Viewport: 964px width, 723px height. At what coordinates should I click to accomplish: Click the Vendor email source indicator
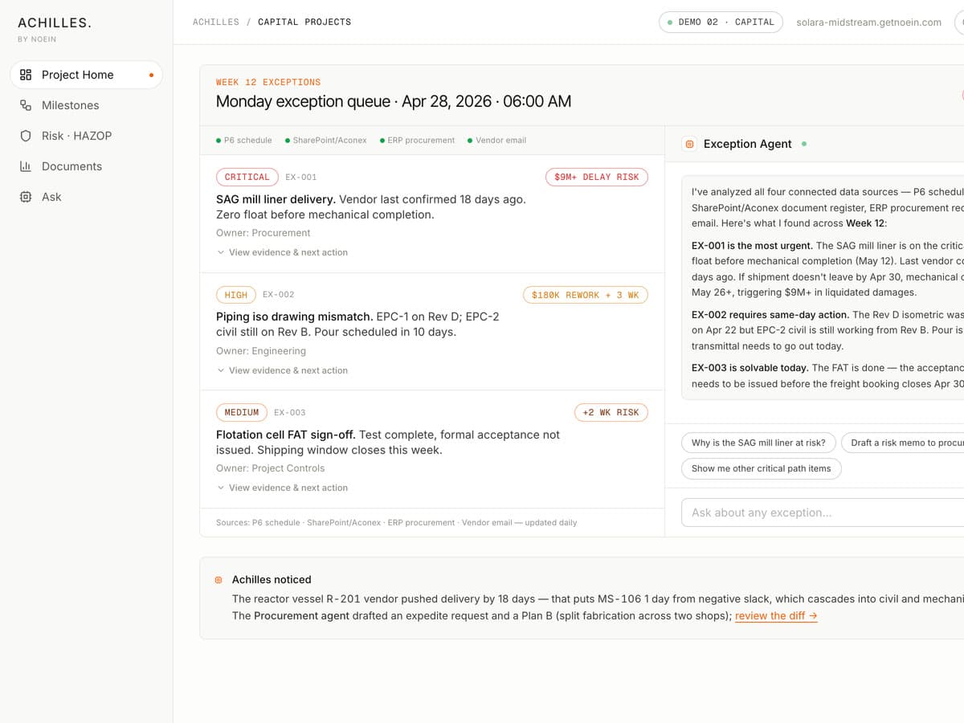496,141
